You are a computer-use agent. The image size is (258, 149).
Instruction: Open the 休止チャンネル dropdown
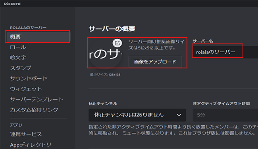pyautogui.click(x=137, y=115)
